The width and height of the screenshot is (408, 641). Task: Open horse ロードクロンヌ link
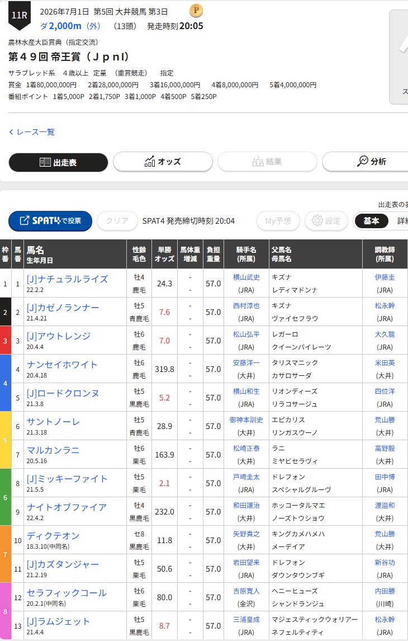pos(63,393)
